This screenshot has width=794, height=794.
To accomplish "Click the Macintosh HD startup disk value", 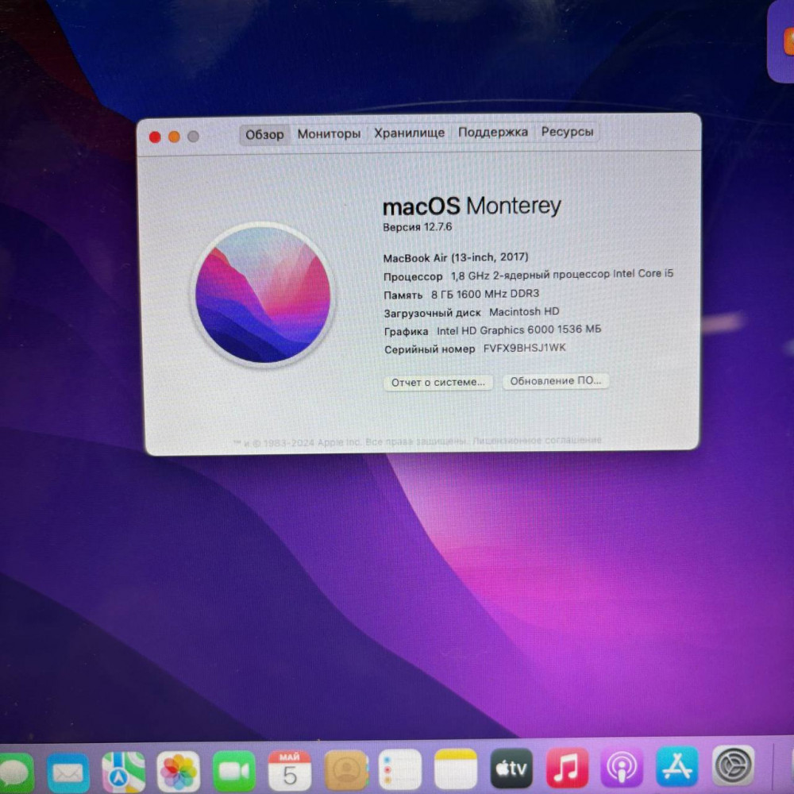I will click(x=524, y=312).
